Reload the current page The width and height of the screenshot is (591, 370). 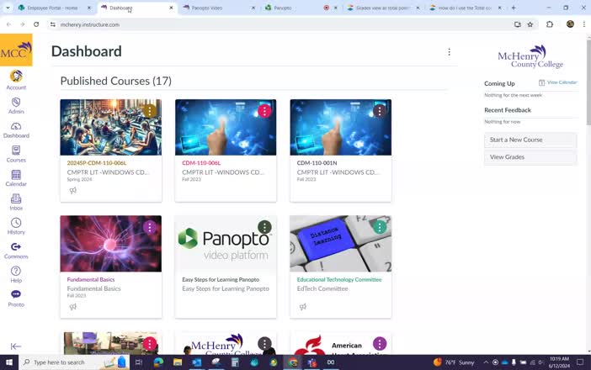coord(36,24)
